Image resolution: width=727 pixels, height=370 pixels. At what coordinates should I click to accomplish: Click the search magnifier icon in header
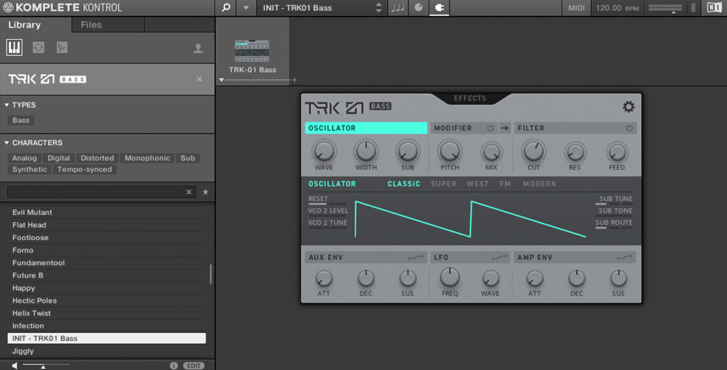(x=226, y=8)
